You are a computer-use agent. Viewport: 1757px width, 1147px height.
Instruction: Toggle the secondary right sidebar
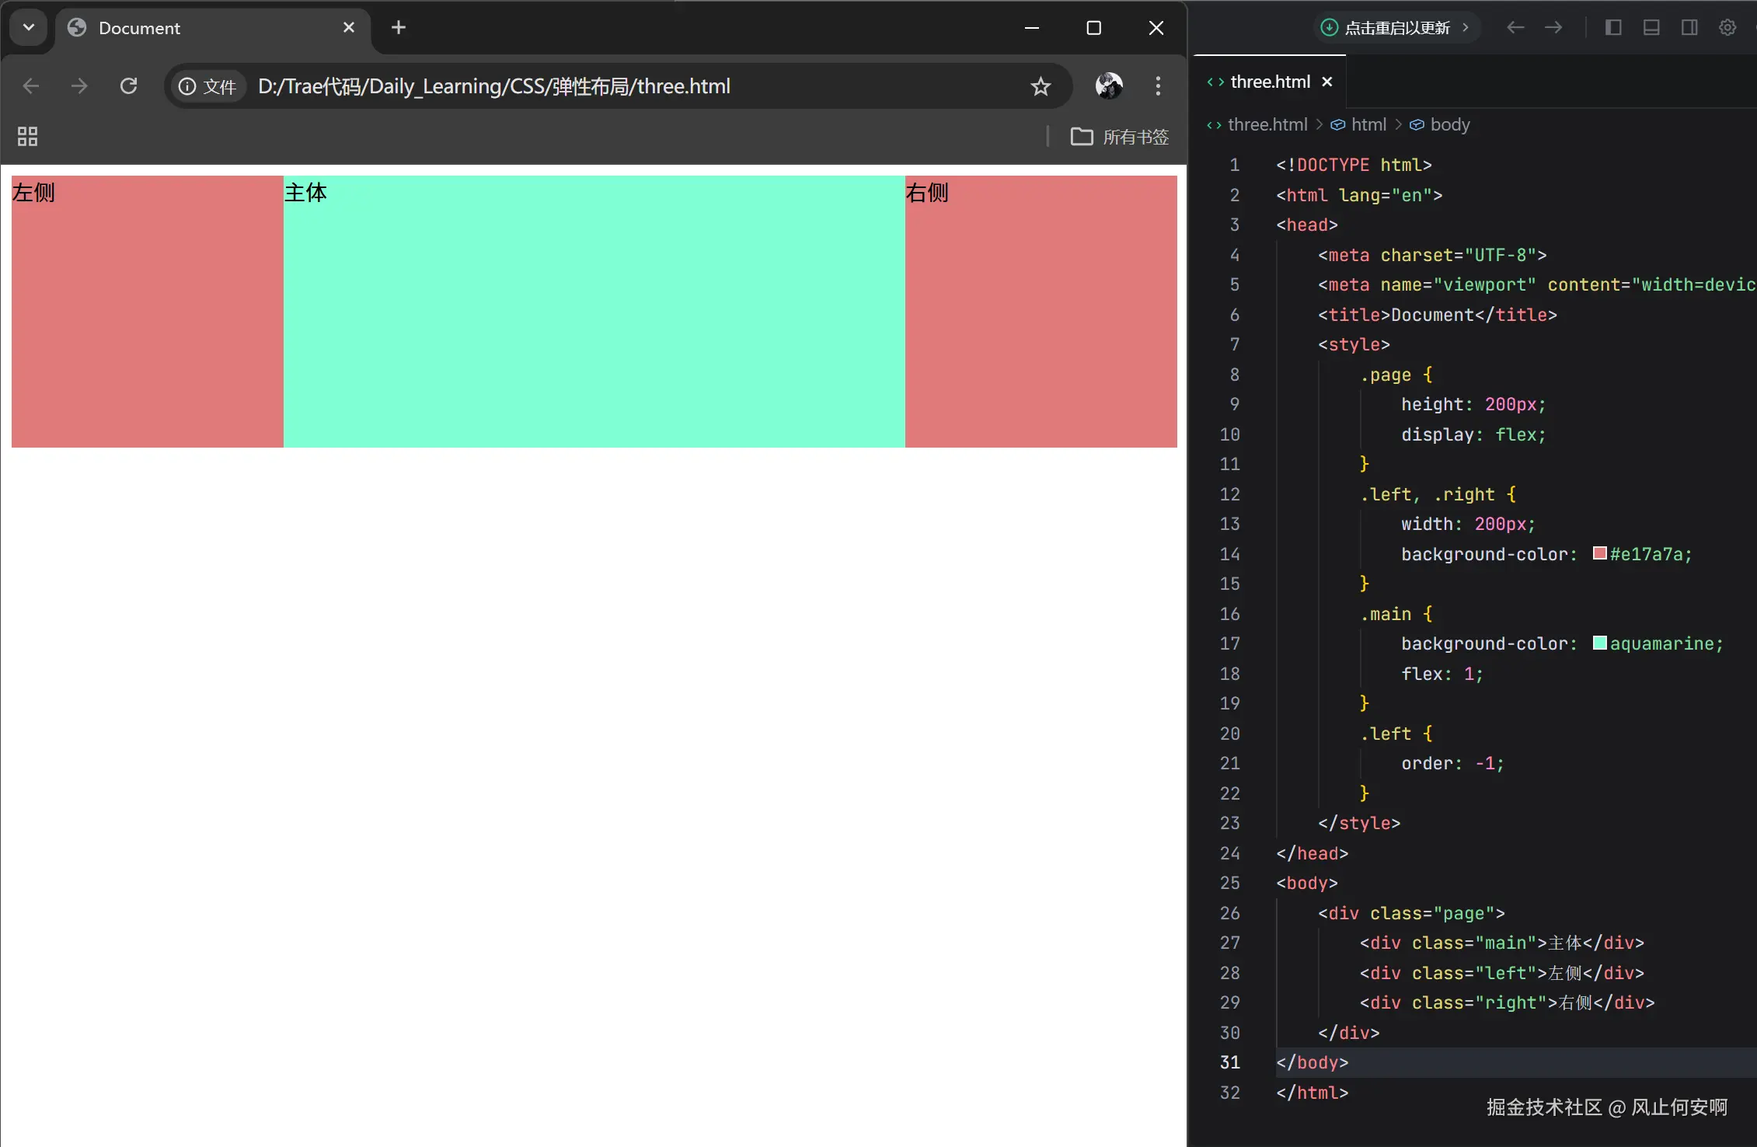click(x=1689, y=28)
